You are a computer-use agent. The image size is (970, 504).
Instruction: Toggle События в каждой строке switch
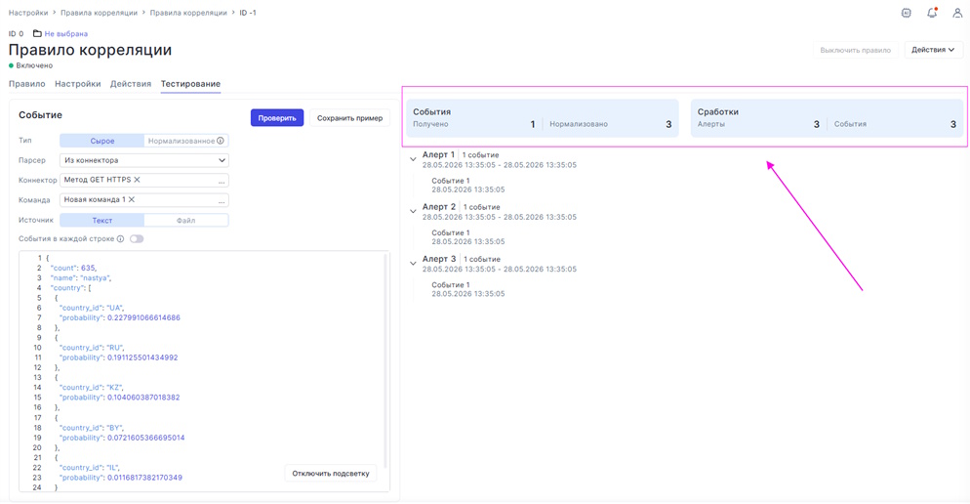[137, 239]
